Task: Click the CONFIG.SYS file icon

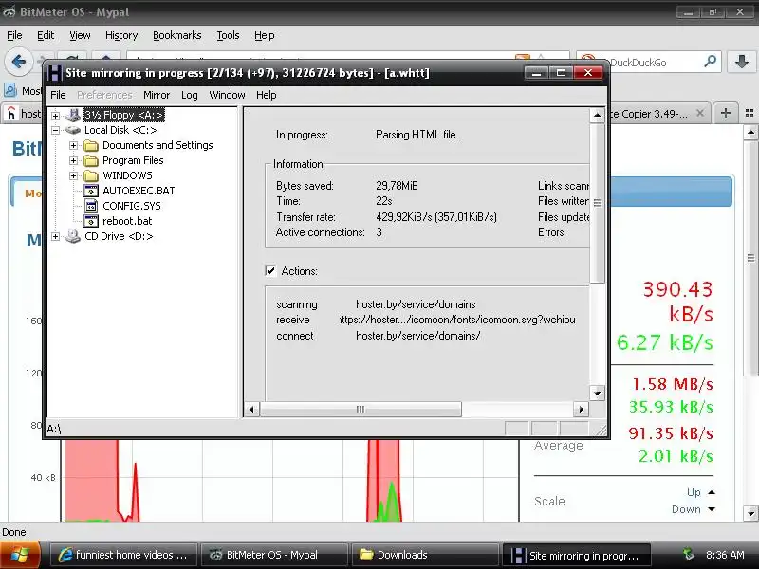Action: pyautogui.click(x=91, y=206)
